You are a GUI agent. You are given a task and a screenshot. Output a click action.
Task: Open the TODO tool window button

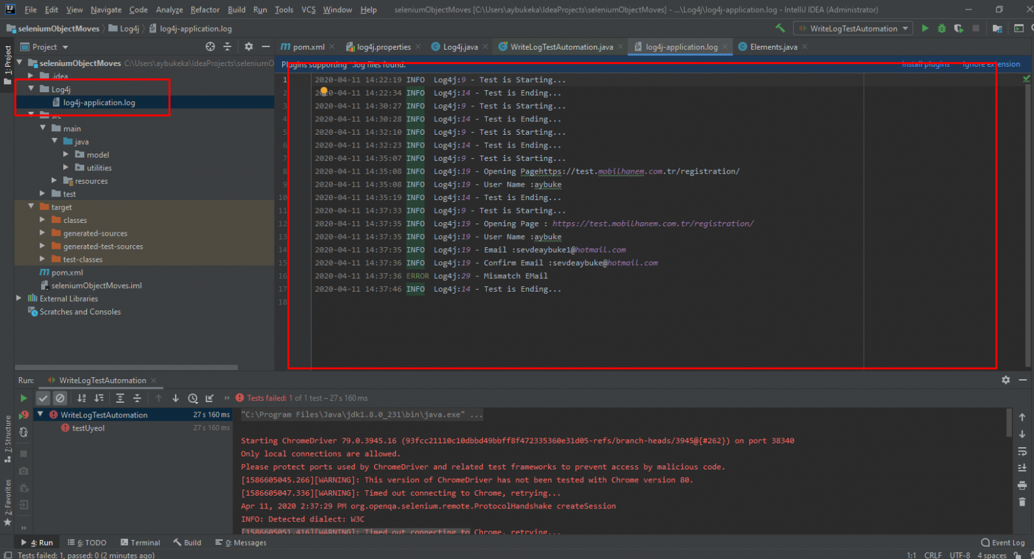(87, 542)
